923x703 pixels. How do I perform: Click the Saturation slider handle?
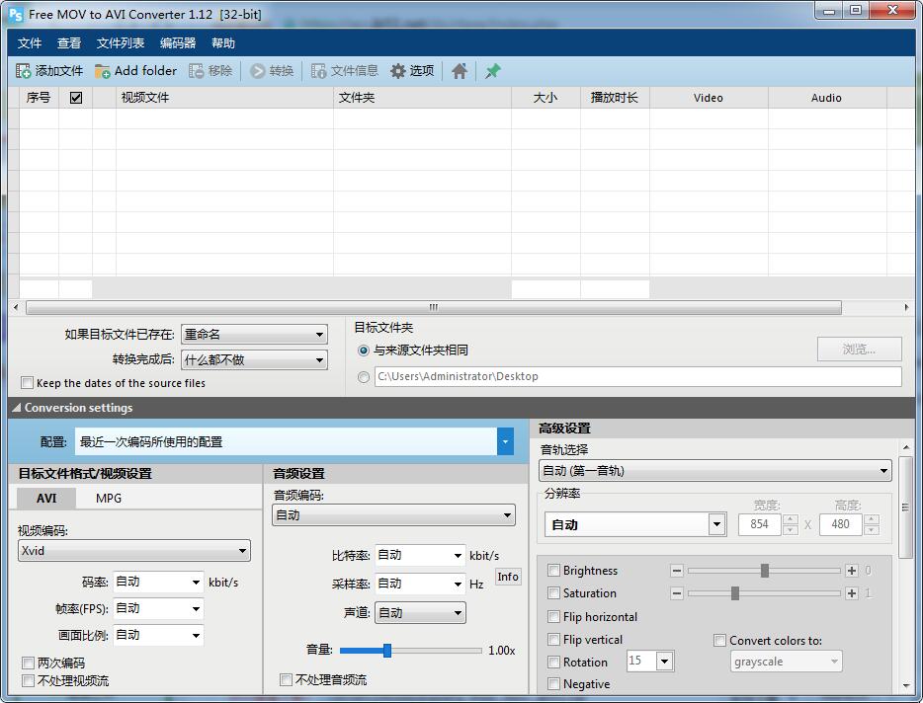coord(734,593)
